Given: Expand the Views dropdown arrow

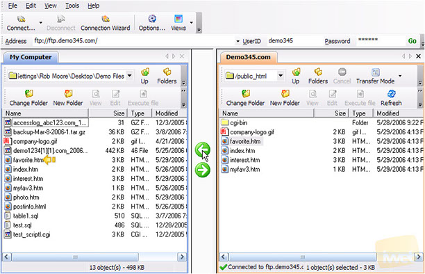Looking at the screenshot, I should (191, 22).
